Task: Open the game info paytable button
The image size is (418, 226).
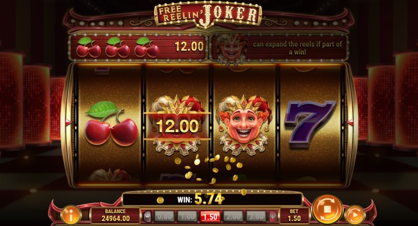Action: coord(71,215)
